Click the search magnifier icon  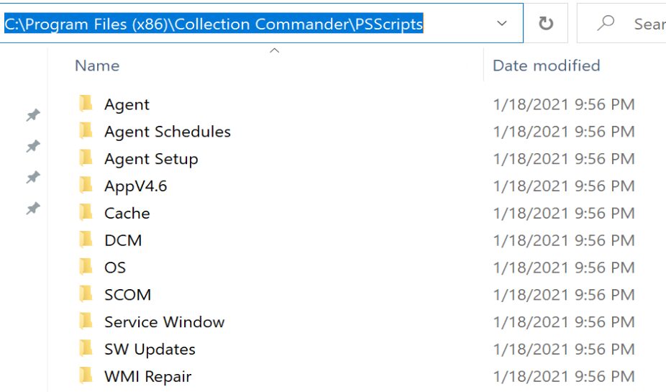coord(606,24)
